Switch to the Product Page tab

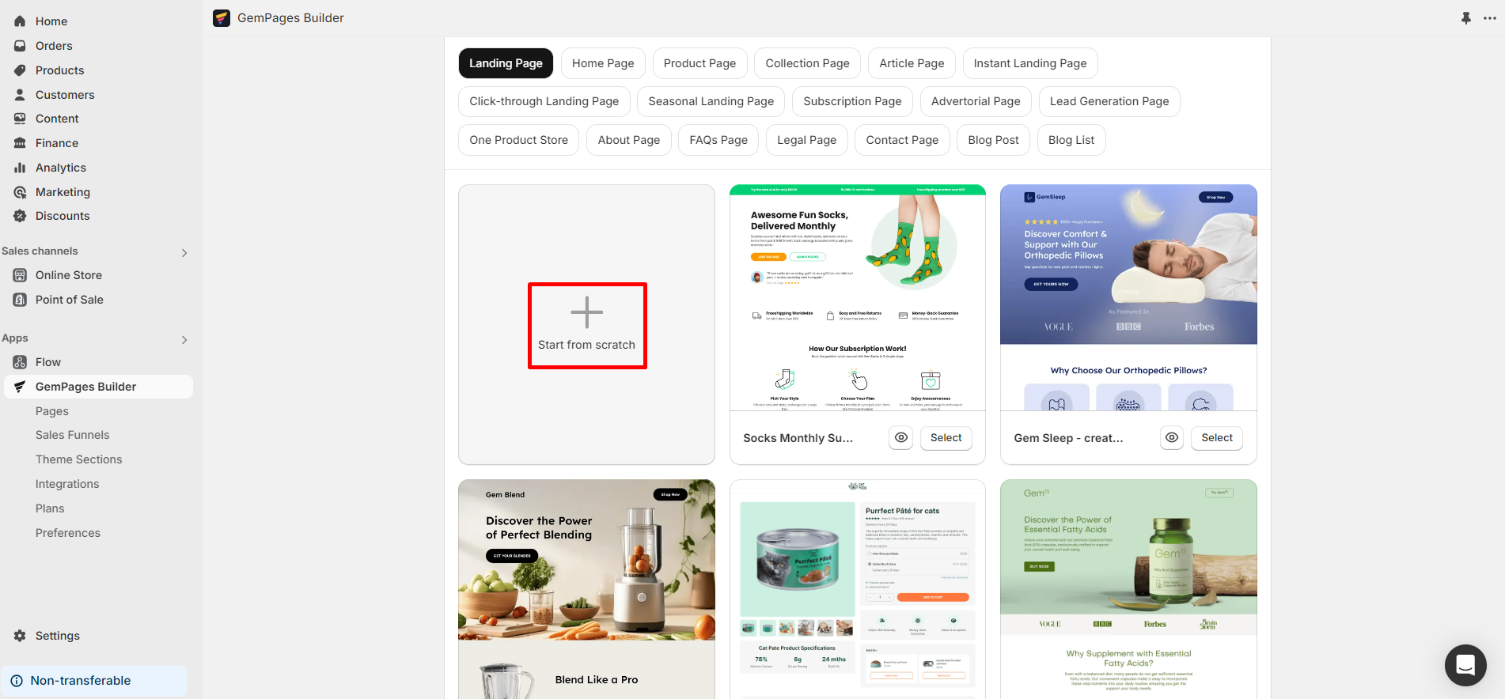[699, 63]
